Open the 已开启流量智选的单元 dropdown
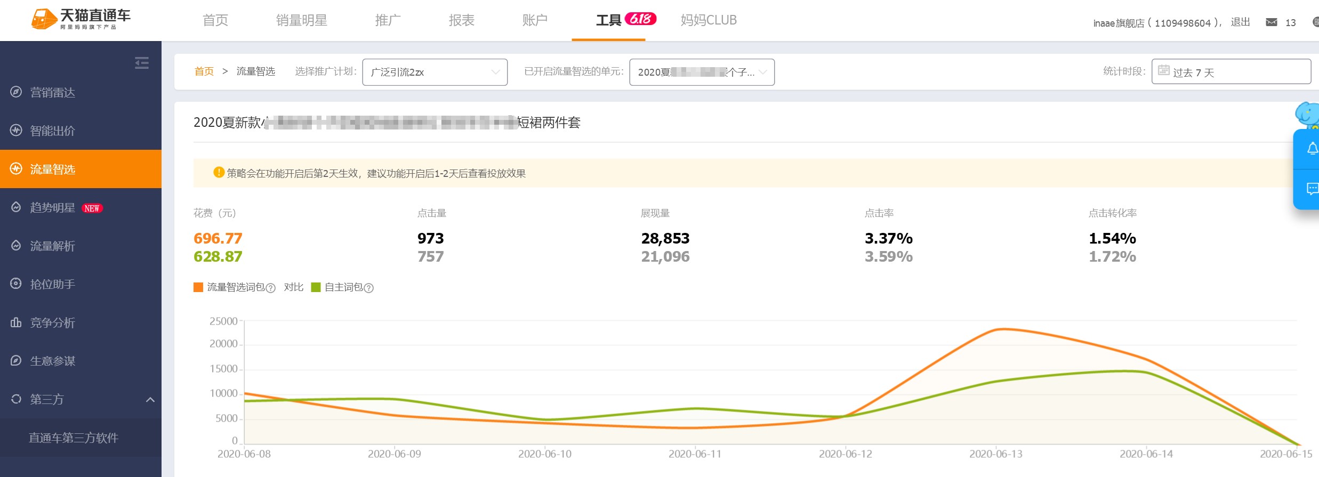Screen dimensions: 1319x477 pos(702,72)
